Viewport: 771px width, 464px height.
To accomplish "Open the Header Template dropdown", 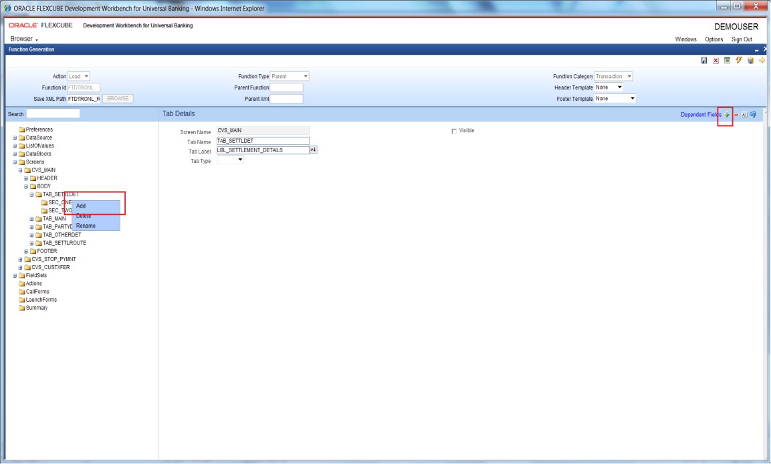I will [609, 87].
